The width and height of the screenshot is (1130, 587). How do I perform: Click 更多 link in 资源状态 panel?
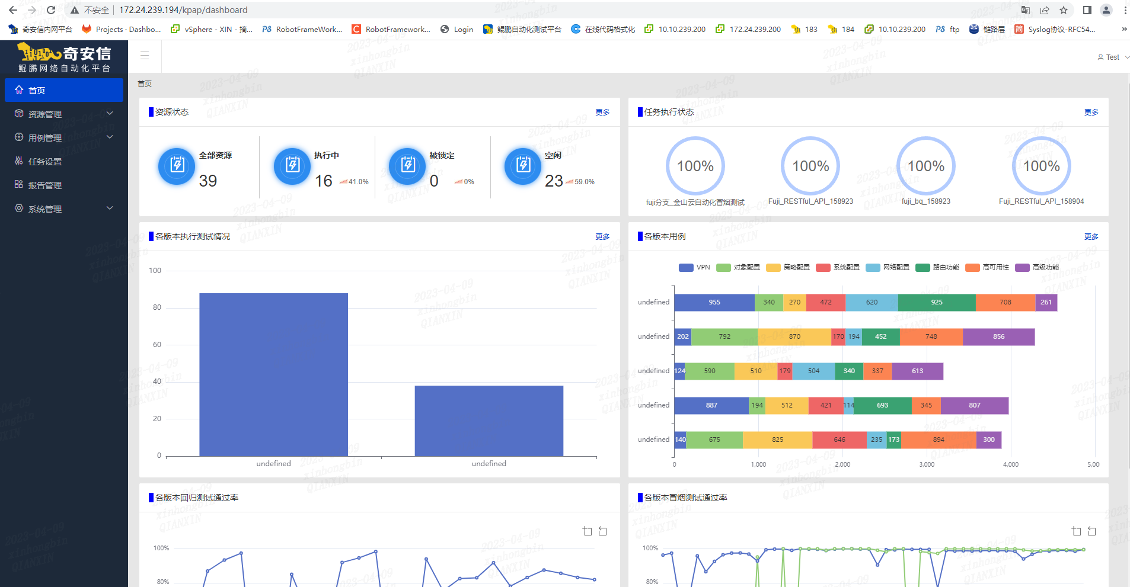[x=602, y=113]
